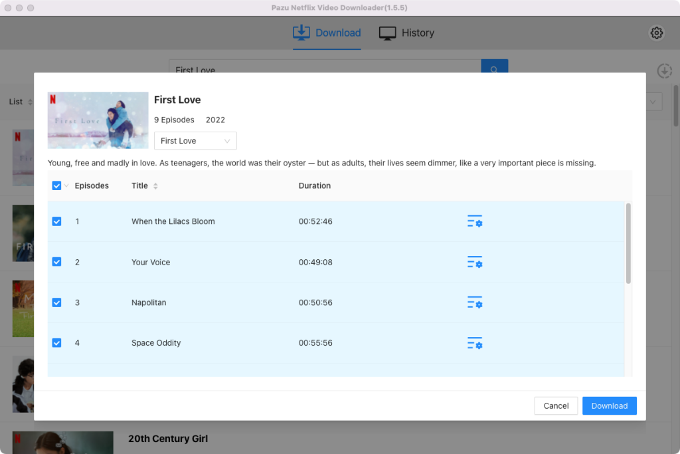
Task: Switch to the History tab
Action: 407,33
